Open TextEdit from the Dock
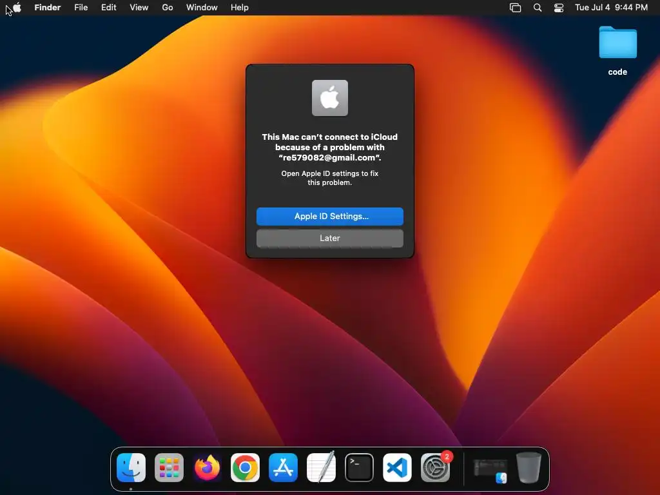This screenshot has height=495, width=660. [321, 468]
